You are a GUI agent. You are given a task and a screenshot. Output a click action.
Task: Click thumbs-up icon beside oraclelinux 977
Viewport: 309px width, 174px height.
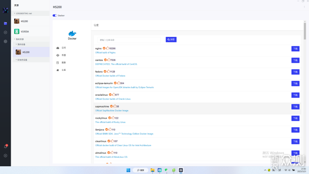pyautogui.click(x=114, y=95)
